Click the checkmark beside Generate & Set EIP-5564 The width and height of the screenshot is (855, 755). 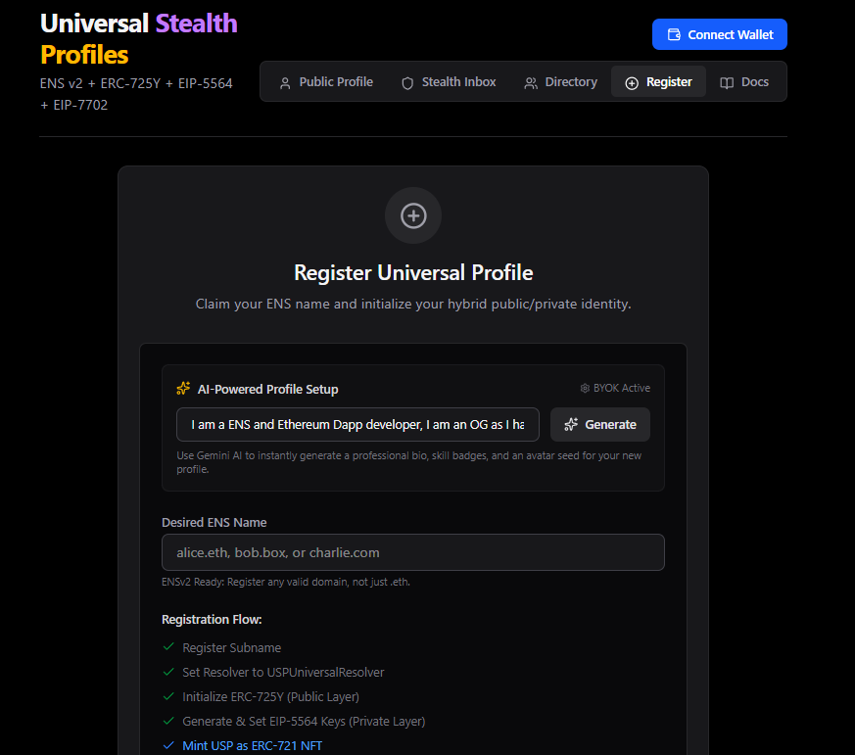point(168,721)
